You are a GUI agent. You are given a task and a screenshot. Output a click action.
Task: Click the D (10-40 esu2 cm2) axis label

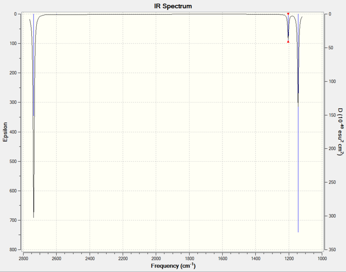pyautogui.click(x=341, y=132)
